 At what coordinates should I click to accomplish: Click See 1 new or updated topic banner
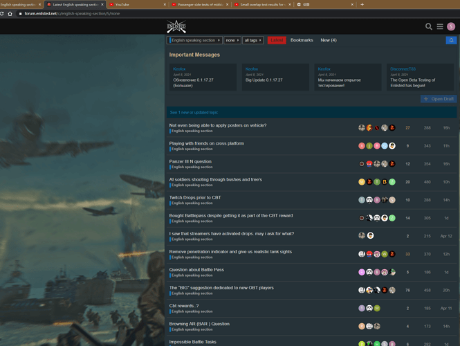click(x=311, y=112)
